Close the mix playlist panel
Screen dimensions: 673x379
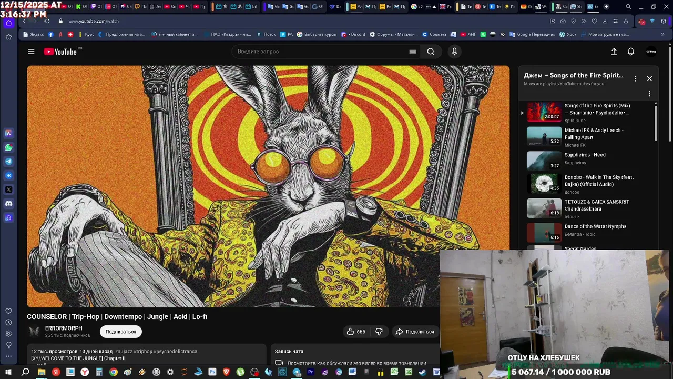(x=649, y=78)
